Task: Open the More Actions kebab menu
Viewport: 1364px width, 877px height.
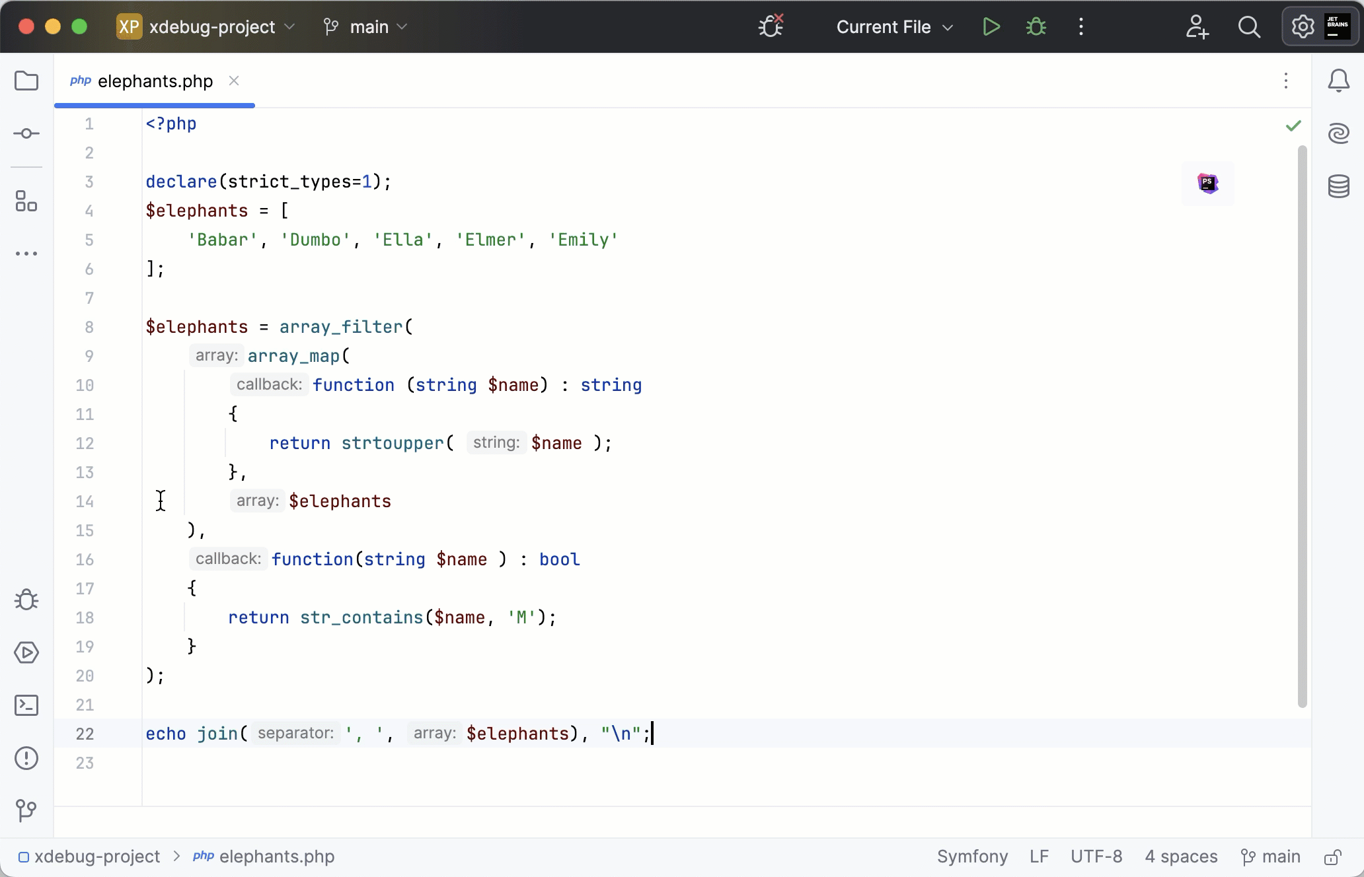Action: pos(1080,26)
